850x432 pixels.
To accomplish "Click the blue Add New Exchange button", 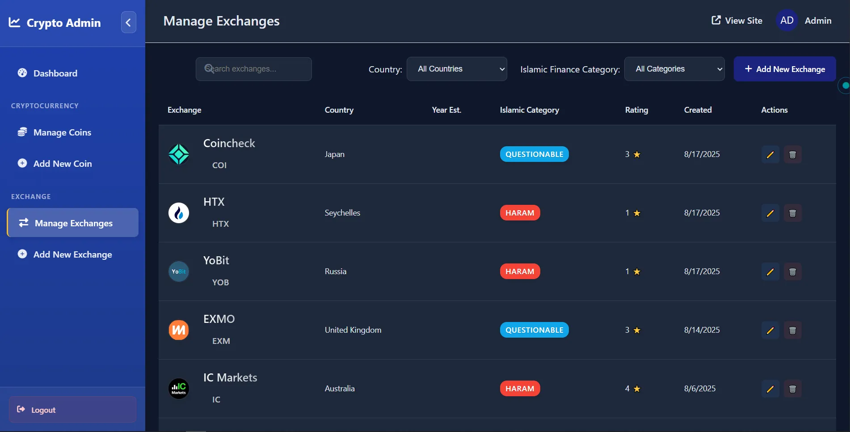I will [785, 69].
